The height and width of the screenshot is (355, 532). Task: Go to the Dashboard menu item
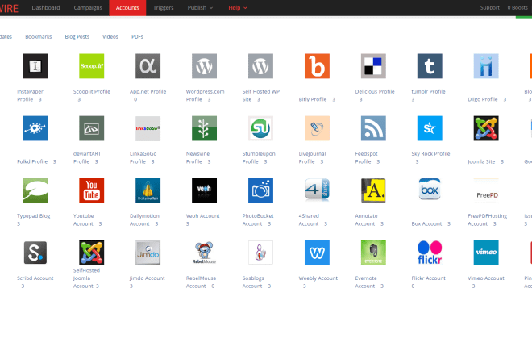46,7
